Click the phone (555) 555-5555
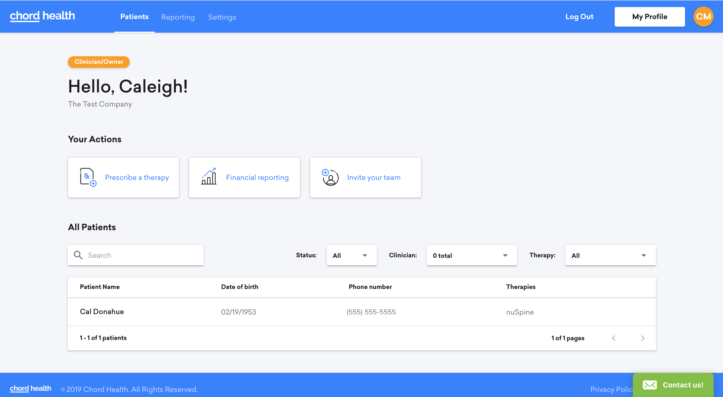Image resolution: width=723 pixels, height=397 pixels. coord(371,312)
